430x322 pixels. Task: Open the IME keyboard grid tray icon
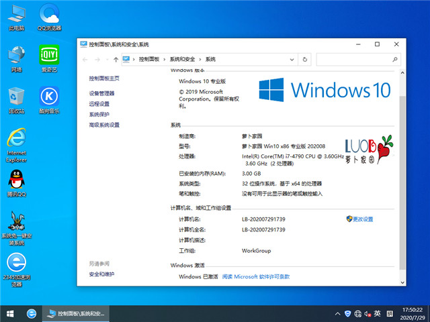tap(390, 314)
